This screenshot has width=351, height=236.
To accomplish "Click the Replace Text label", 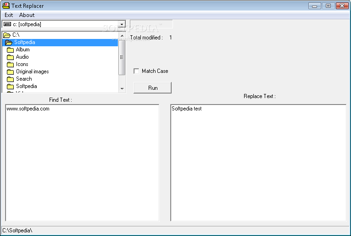I will pyautogui.click(x=259, y=96).
